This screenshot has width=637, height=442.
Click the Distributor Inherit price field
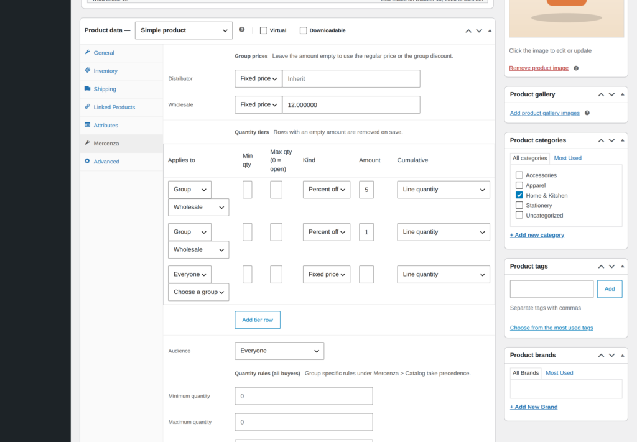coord(351,79)
